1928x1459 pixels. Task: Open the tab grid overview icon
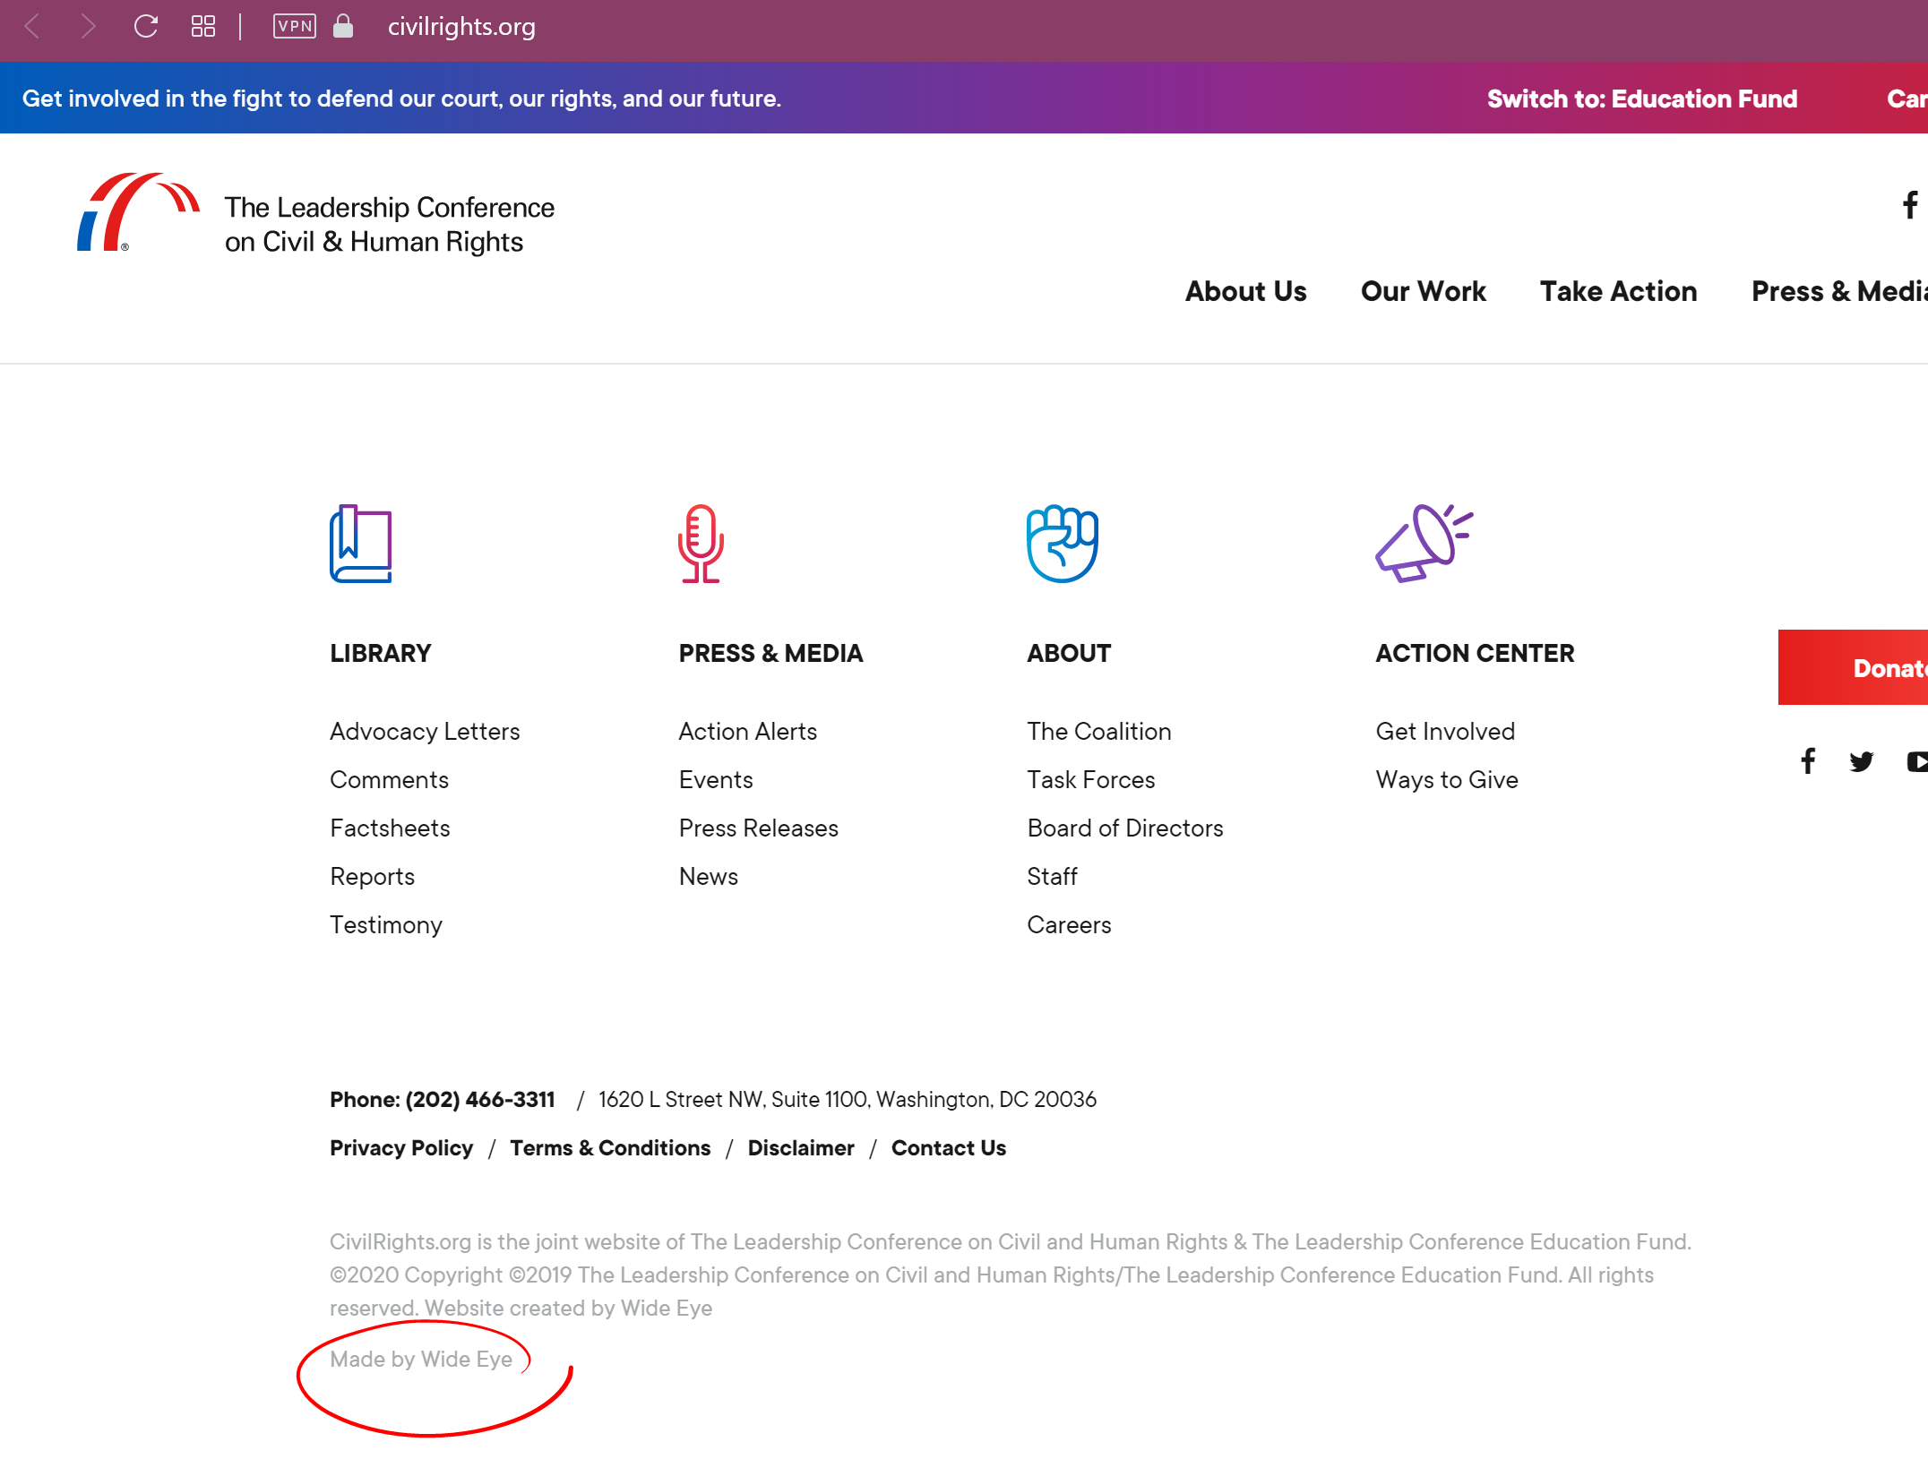coord(203,27)
